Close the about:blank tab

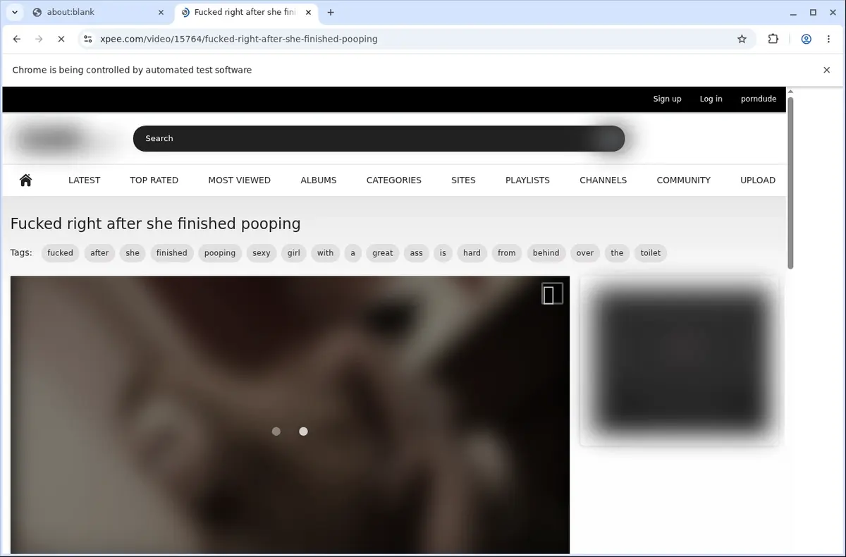(x=161, y=12)
